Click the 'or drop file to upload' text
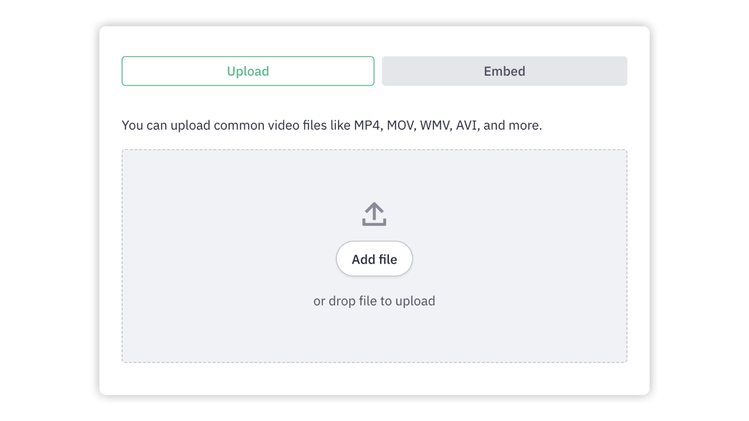This screenshot has height=421, width=749. click(374, 301)
